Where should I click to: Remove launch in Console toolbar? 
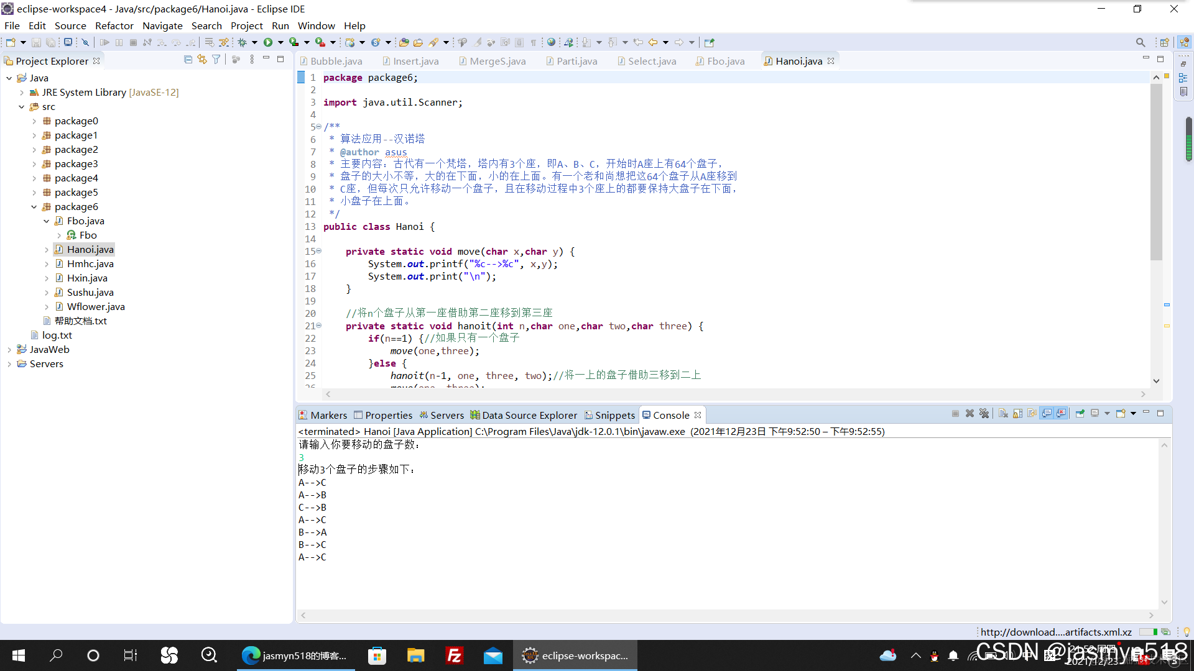(x=970, y=414)
